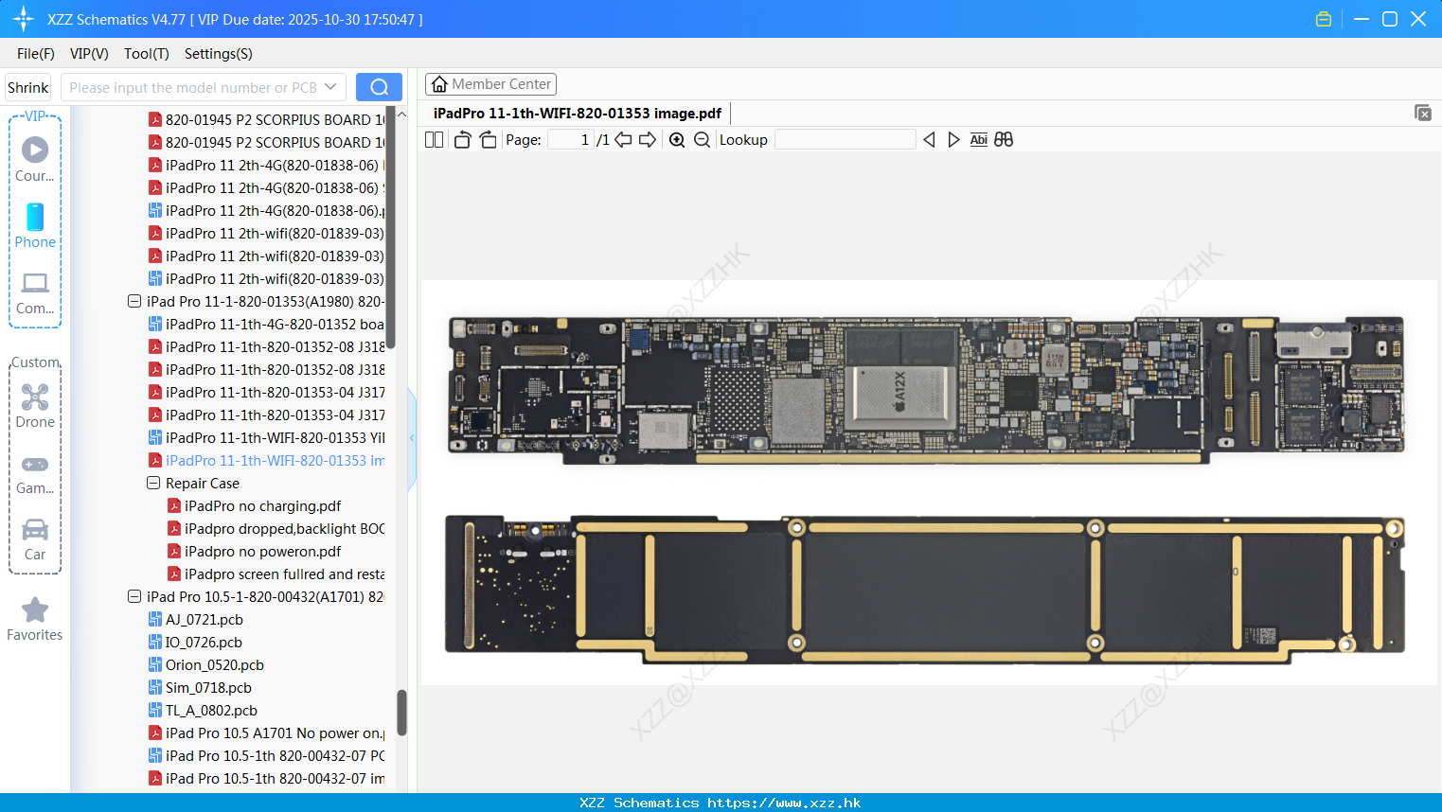Open the Tool(T) menu
1442x812 pixels.
coord(147,54)
